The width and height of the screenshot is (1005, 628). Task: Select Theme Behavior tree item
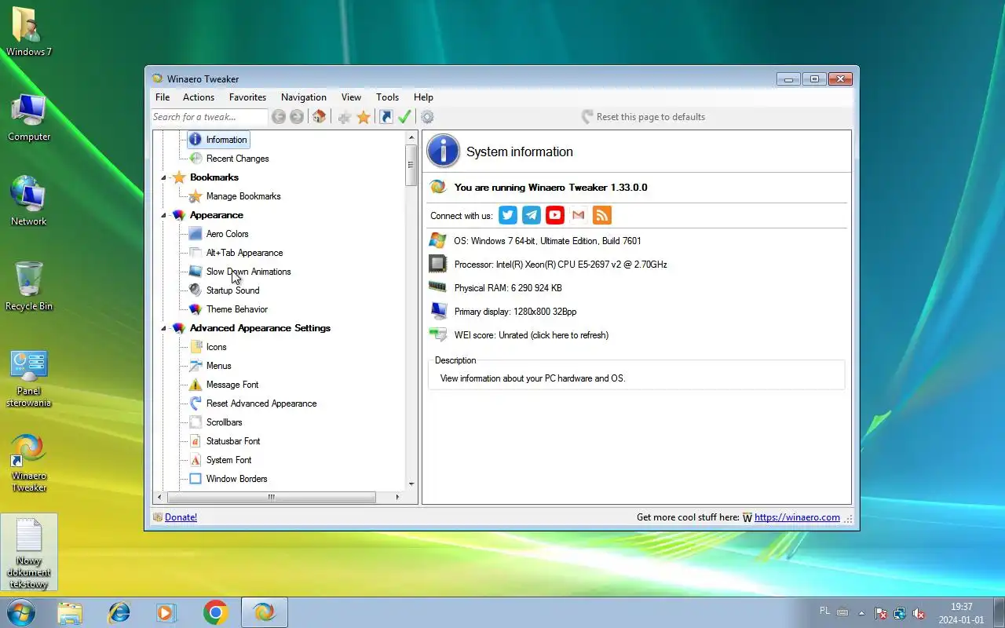[x=236, y=309]
